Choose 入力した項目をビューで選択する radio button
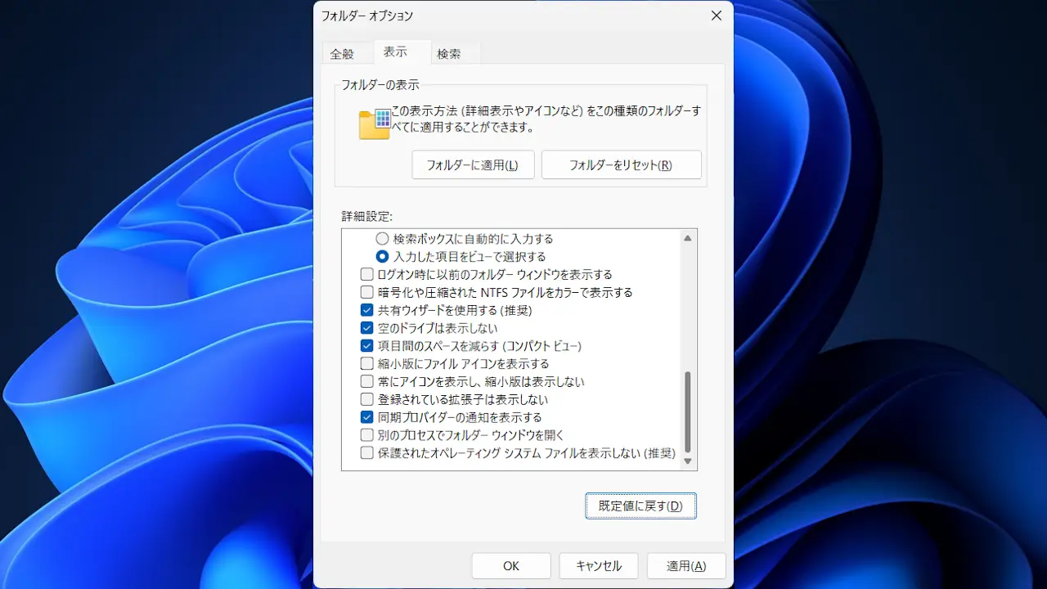The image size is (1047, 589). click(x=382, y=257)
